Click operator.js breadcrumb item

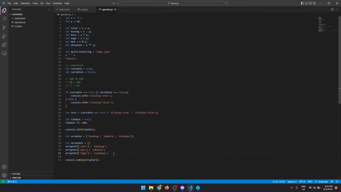65,14
